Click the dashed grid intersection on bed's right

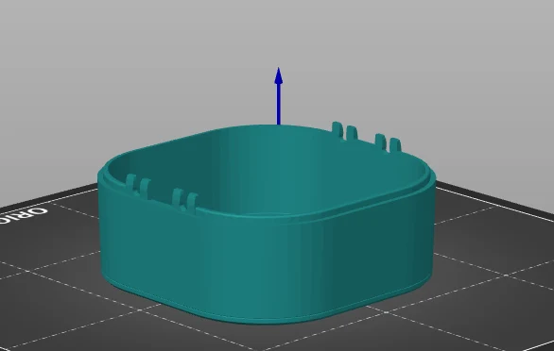pos(507,275)
